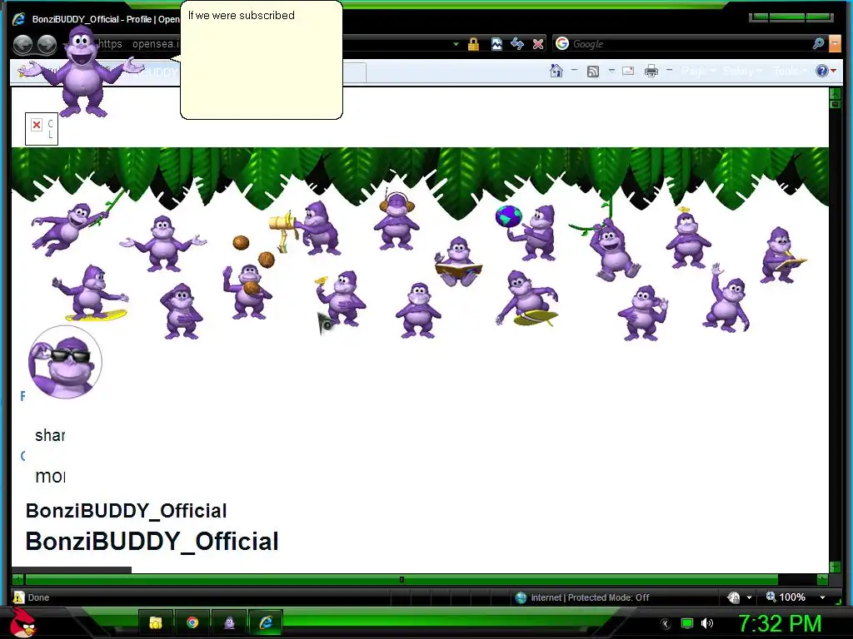Image resolution: width=853 pixels, height=639 pixels.
Task: Open the Tools menu
Action: pos(790,72)
